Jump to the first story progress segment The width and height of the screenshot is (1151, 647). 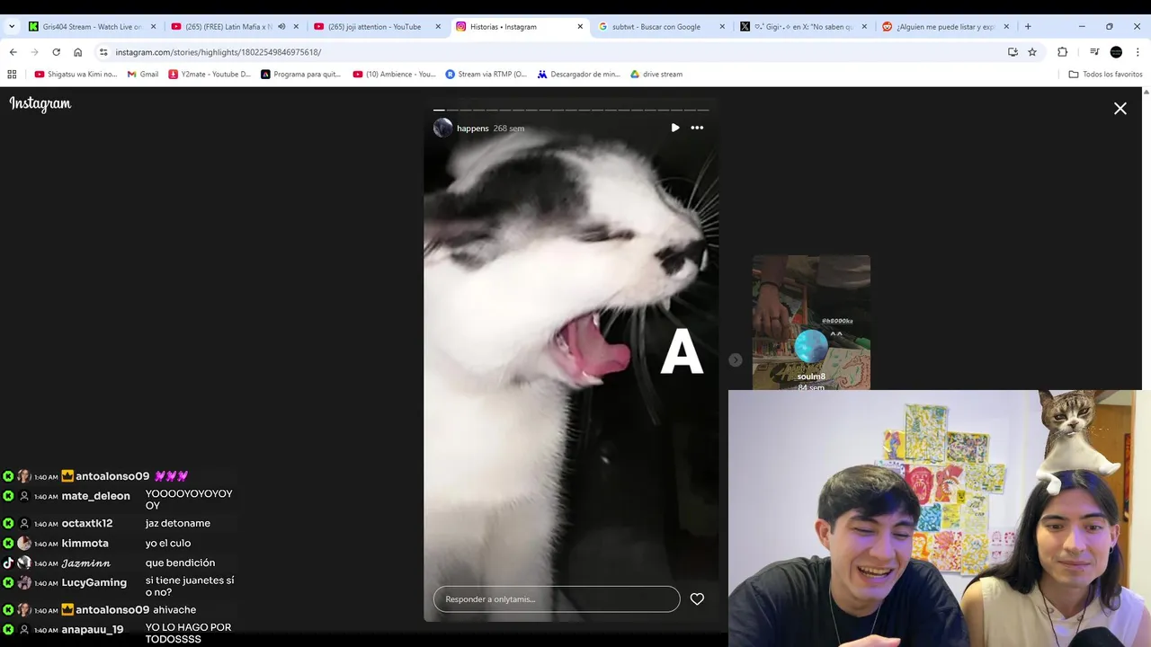[x=439, y=110]
